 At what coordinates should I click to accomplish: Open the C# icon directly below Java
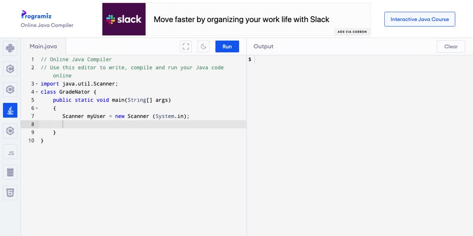10,131
